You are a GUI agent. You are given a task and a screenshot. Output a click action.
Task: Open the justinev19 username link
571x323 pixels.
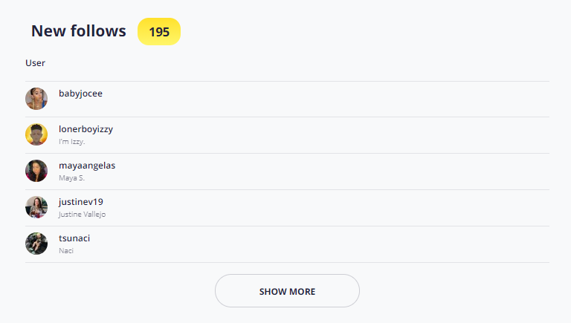[x=80, y=202]
